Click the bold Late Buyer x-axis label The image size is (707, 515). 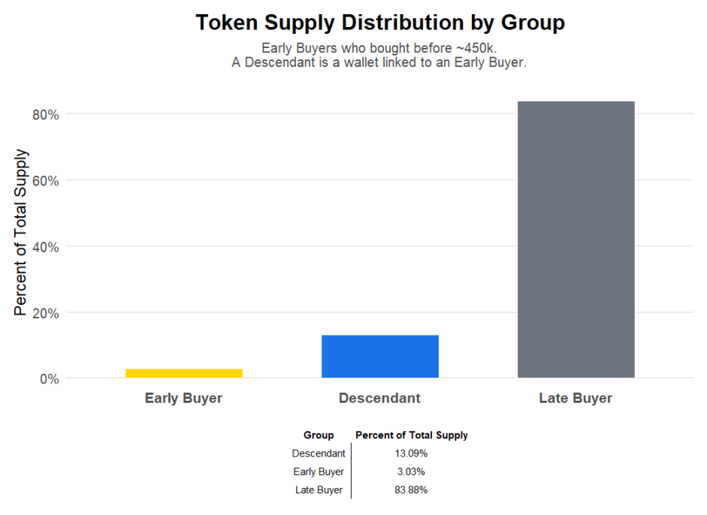pyautogui.click(x=576, y=398)
